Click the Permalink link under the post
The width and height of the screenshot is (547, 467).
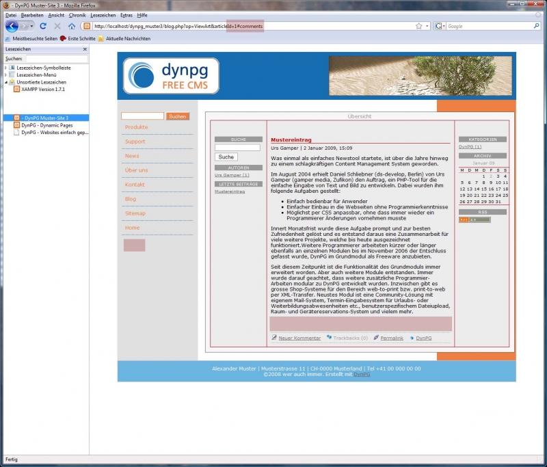[391, 338]
